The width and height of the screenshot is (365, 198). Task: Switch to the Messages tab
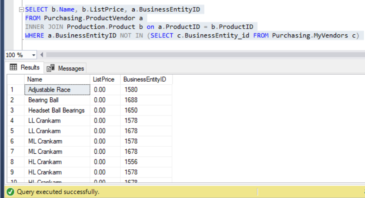tap(65, 69)
